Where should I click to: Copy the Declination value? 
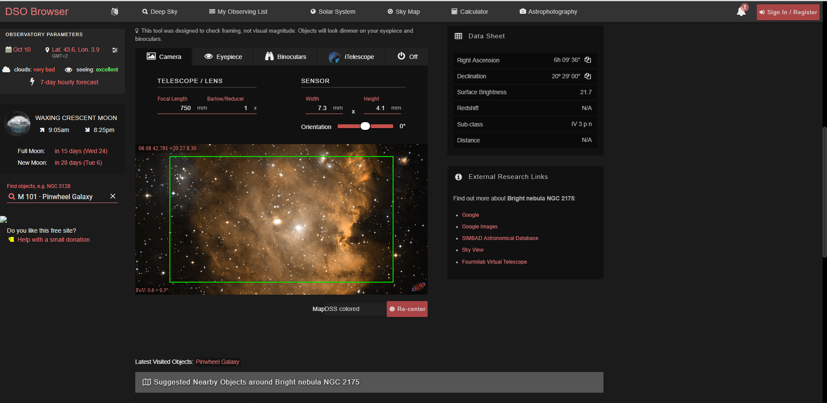(x=588, y=76)
